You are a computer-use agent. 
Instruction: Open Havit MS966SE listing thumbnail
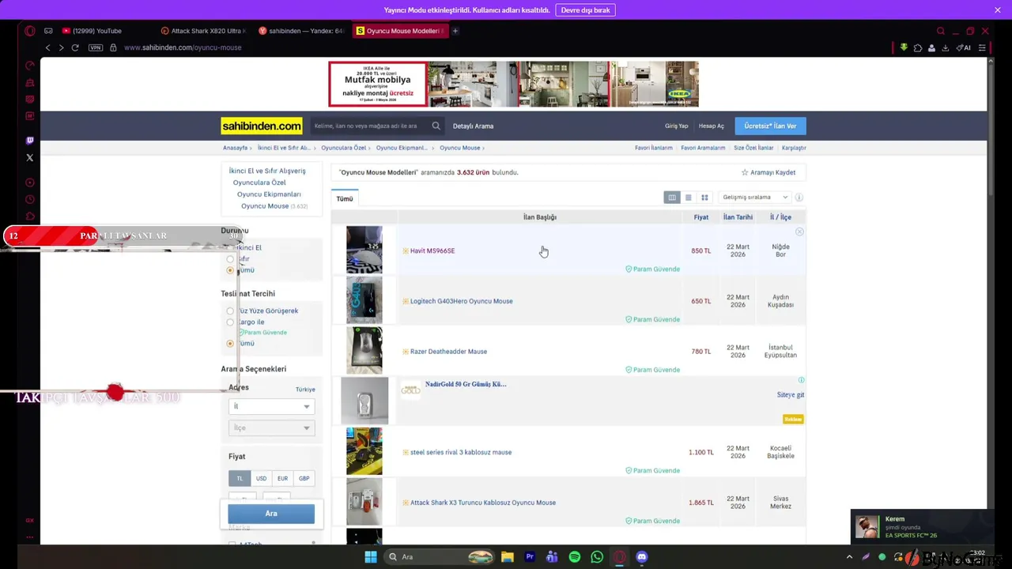[x=364, y=251]
